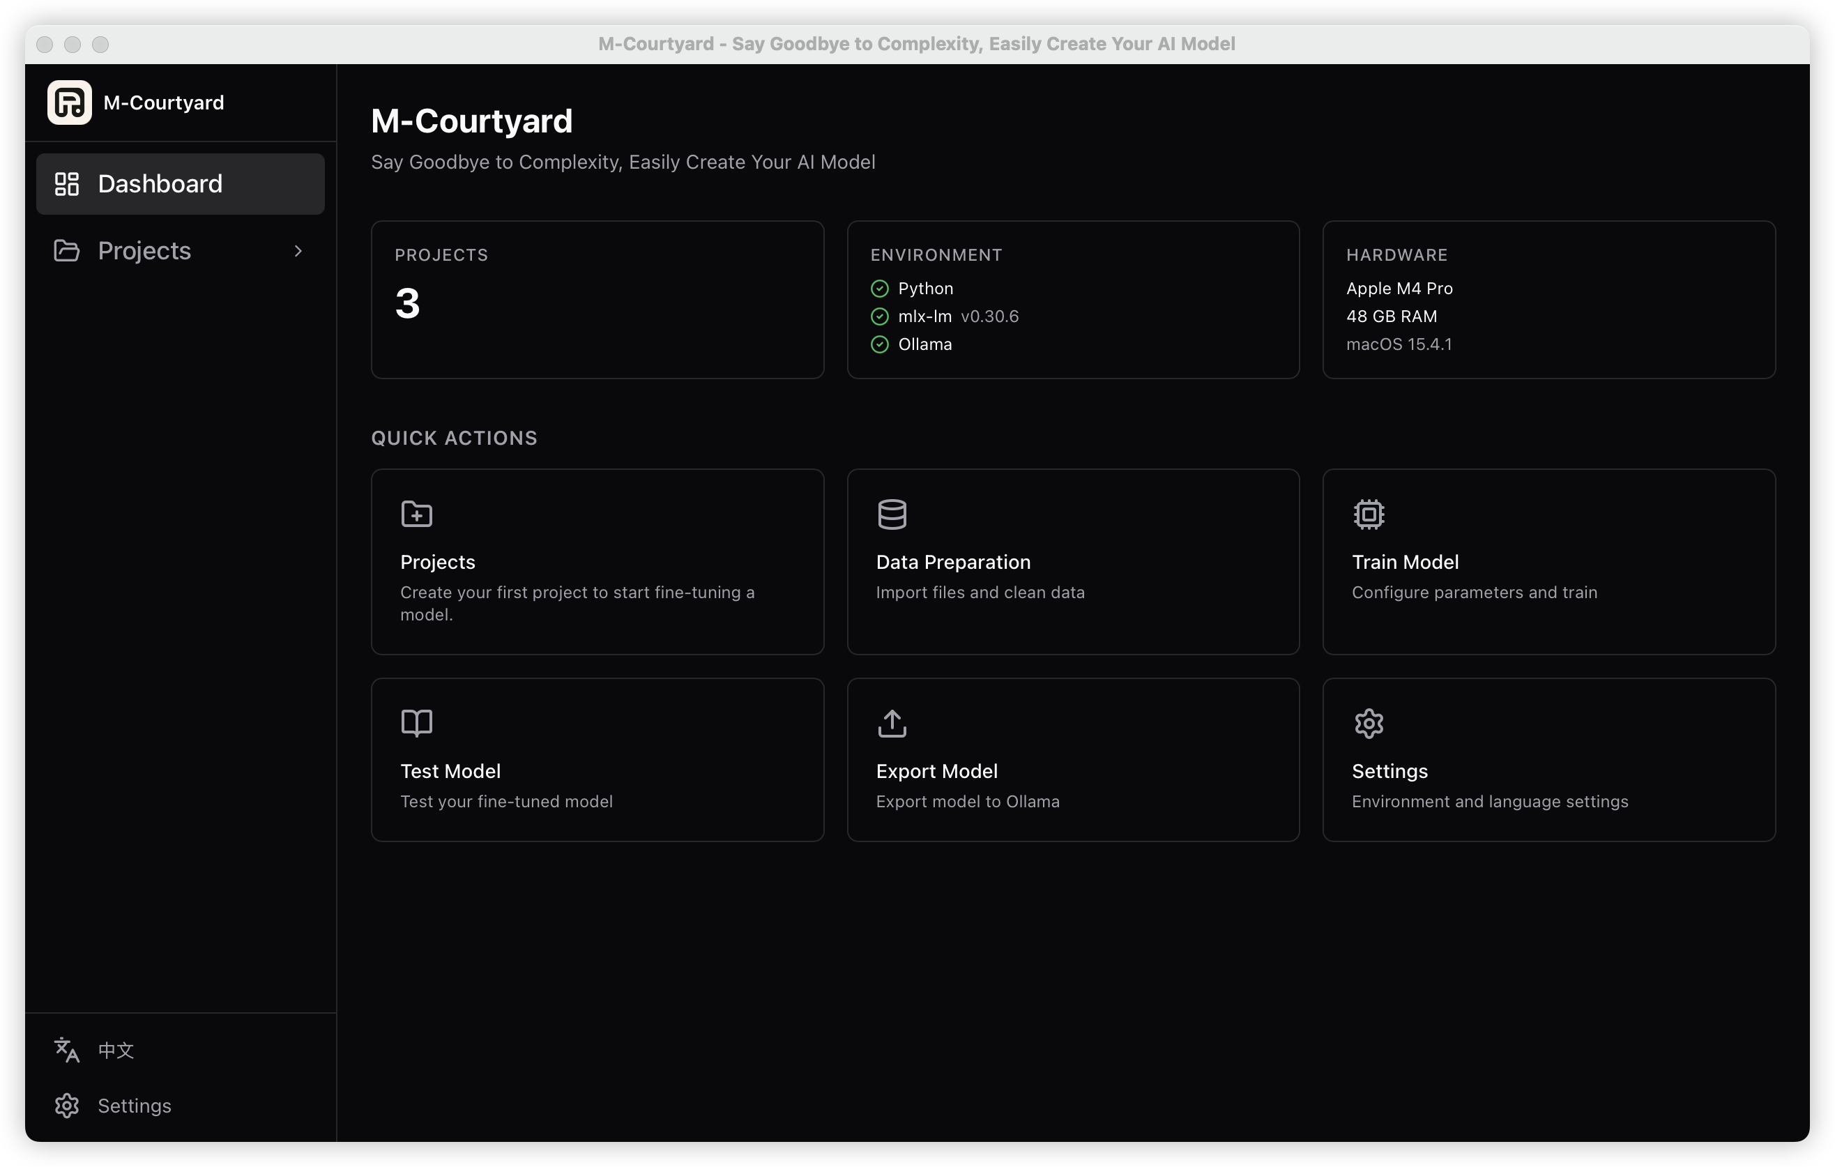Click the Projects count card showing 3

[x=597, y=299]
